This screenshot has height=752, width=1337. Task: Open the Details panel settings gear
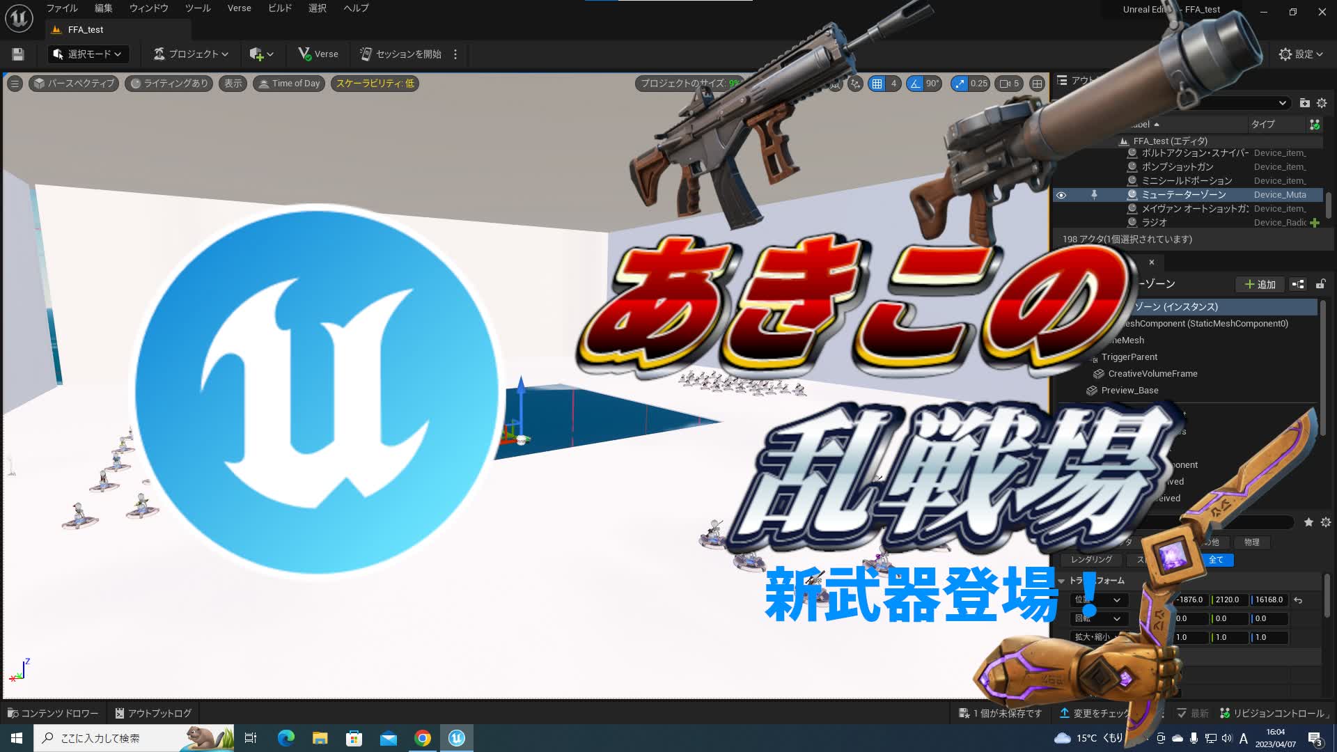(x=1326, y=522)
